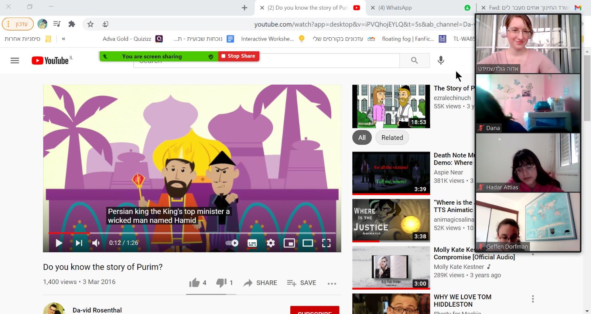Open the floating fog FanFic bookmark
591x314 pixels.
pyautogui.click(x=414, y=39)
